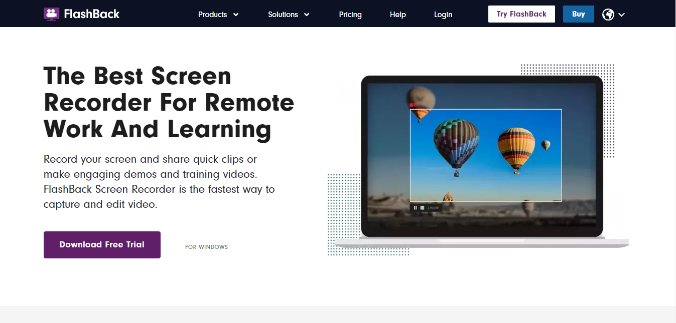Click the paragraph starting "Record your screen"
Image resolution: width=676 pixels, height=323 pixels.
tap(159, 182)
